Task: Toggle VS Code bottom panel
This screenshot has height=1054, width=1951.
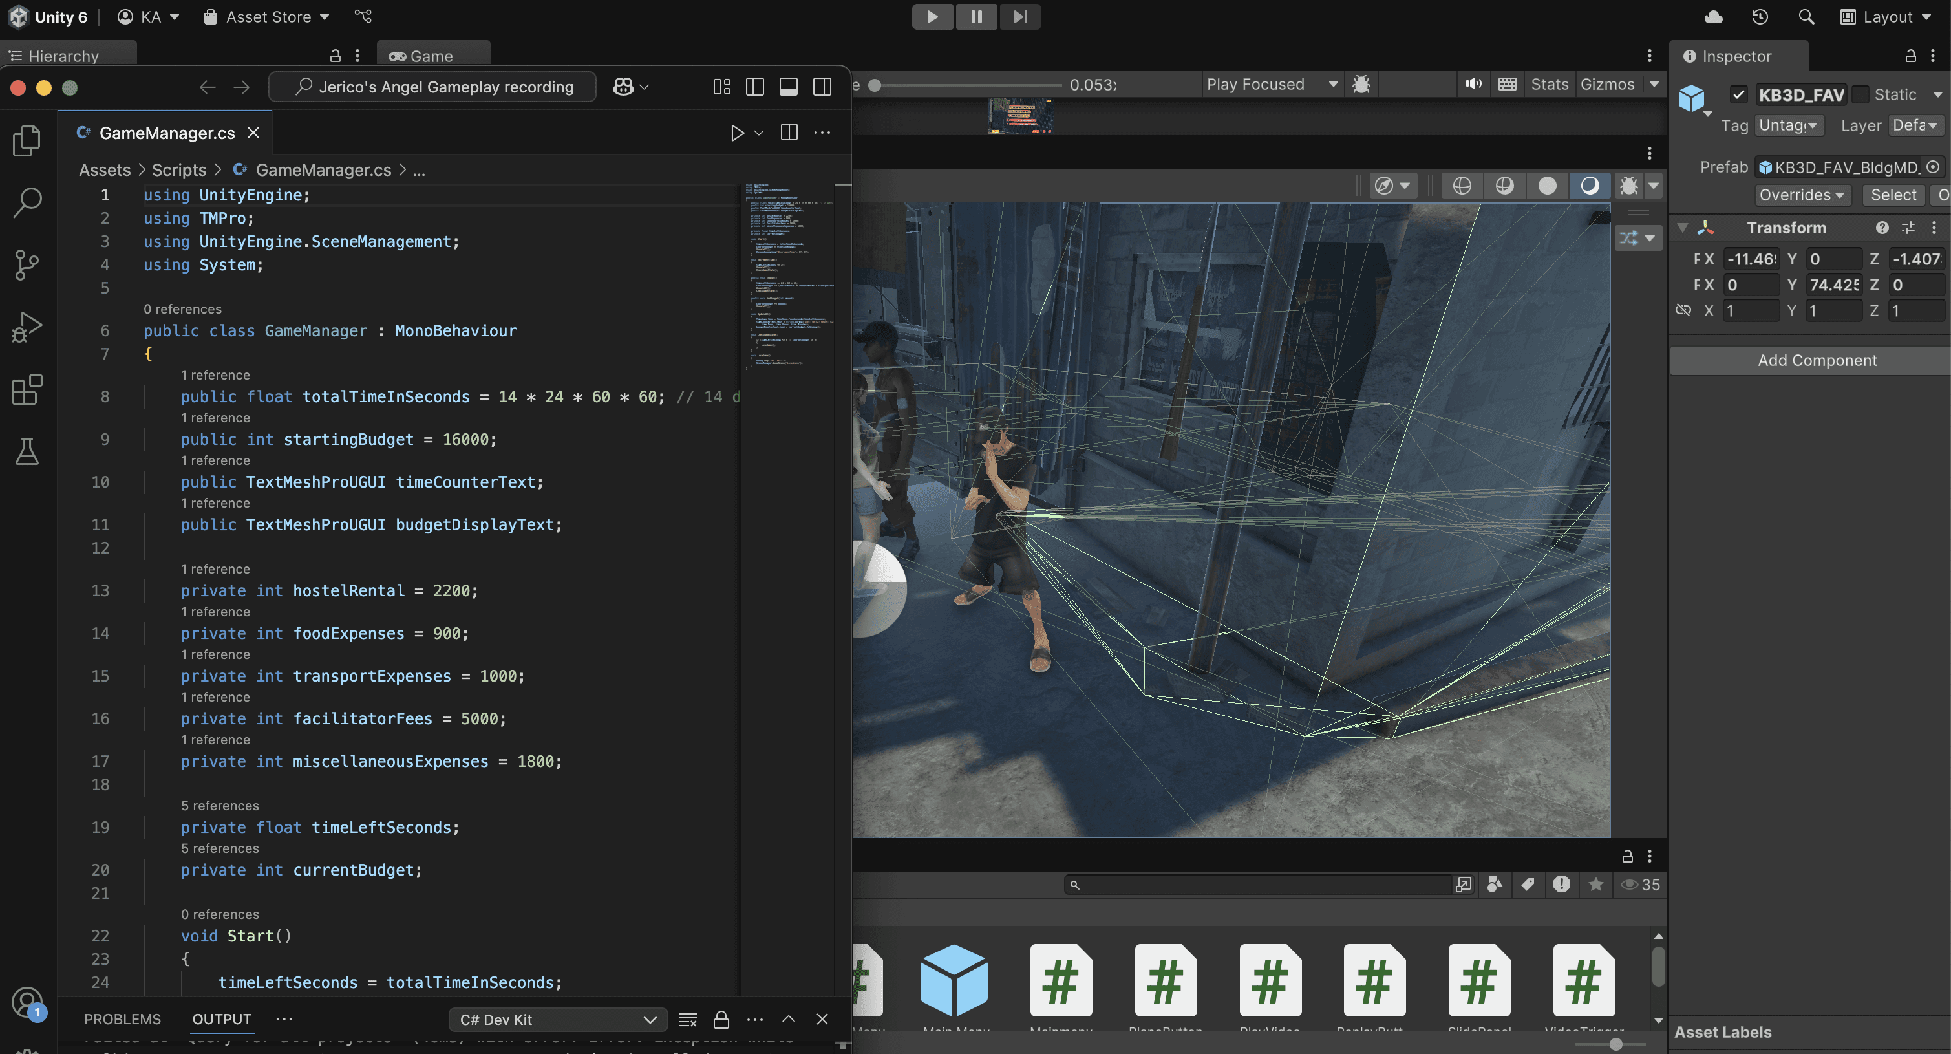Action: click(x=789, y=87)
